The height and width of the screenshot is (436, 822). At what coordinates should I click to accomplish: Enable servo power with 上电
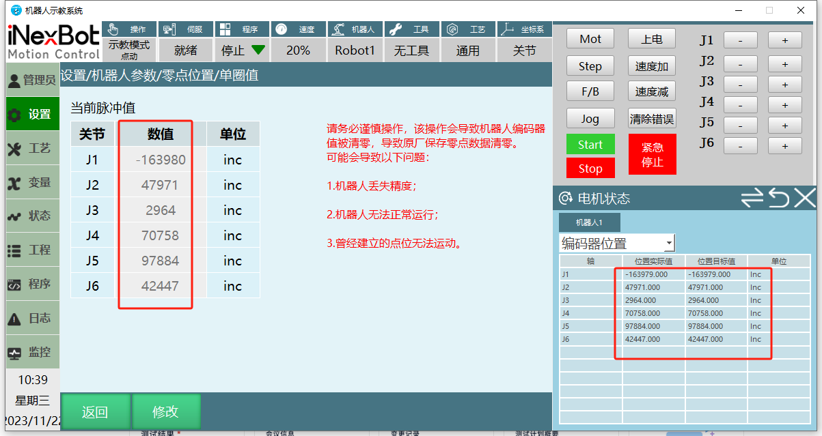tap(652, 38)
